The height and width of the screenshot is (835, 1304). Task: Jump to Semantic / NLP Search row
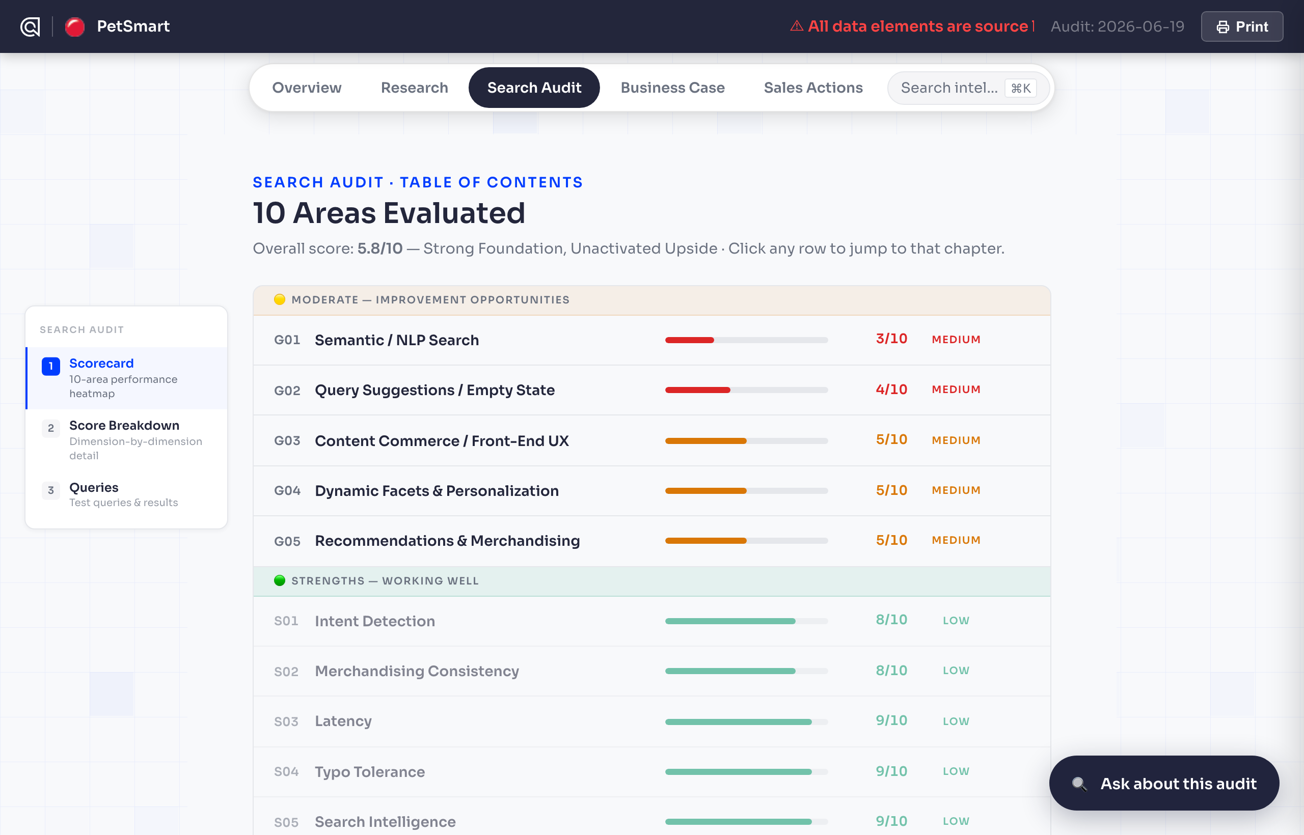tap(651, 340)
